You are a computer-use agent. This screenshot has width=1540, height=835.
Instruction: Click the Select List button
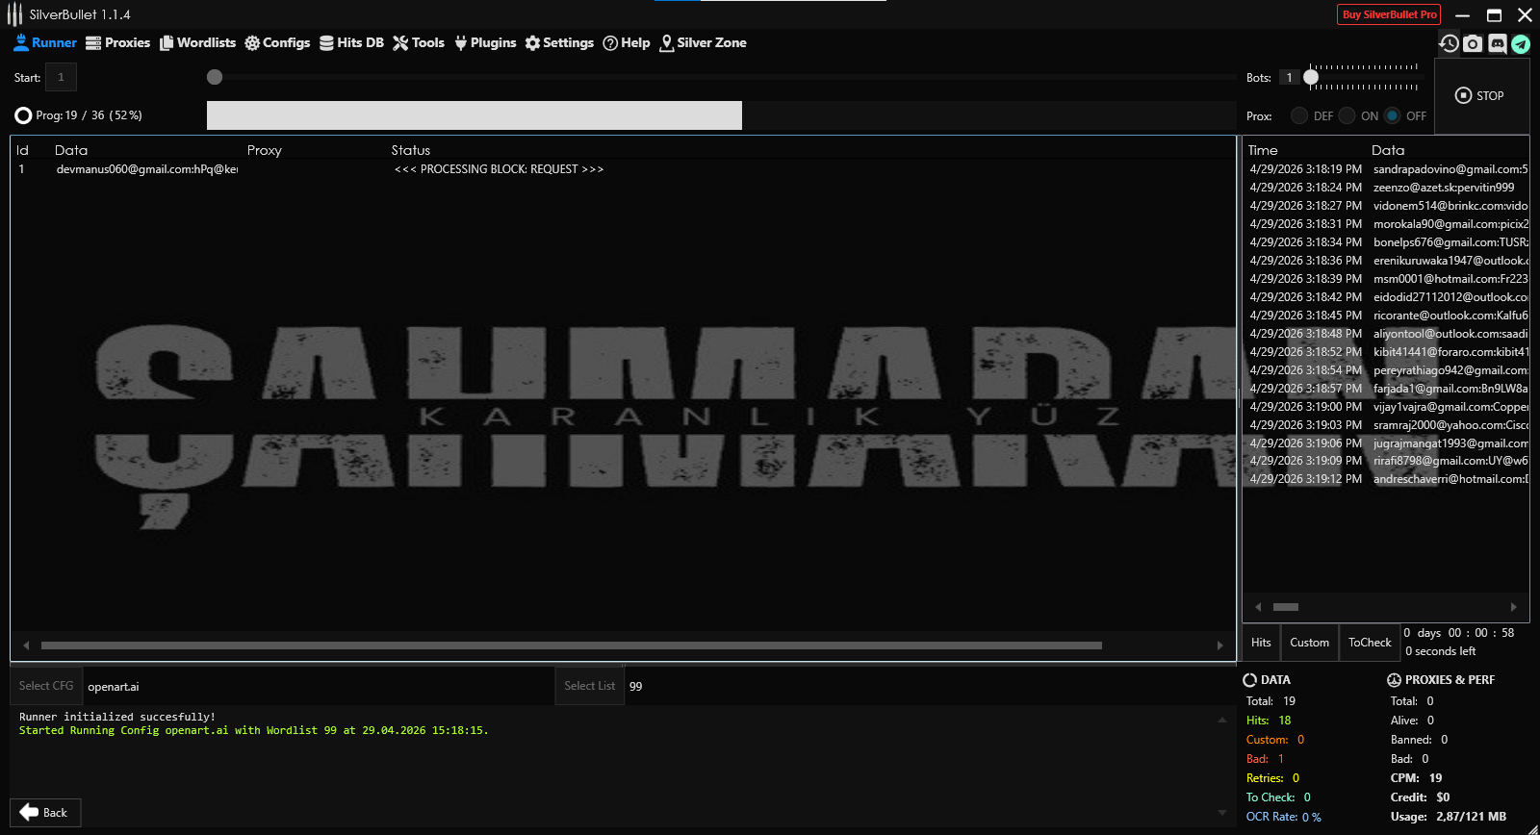(590, 686)
